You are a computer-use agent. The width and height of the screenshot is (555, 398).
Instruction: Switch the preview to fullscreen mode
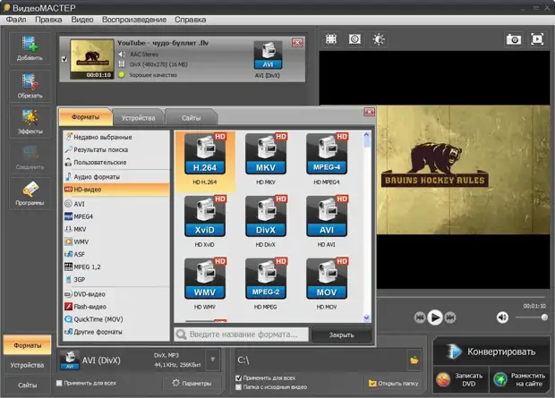click(x=537, y=39)
